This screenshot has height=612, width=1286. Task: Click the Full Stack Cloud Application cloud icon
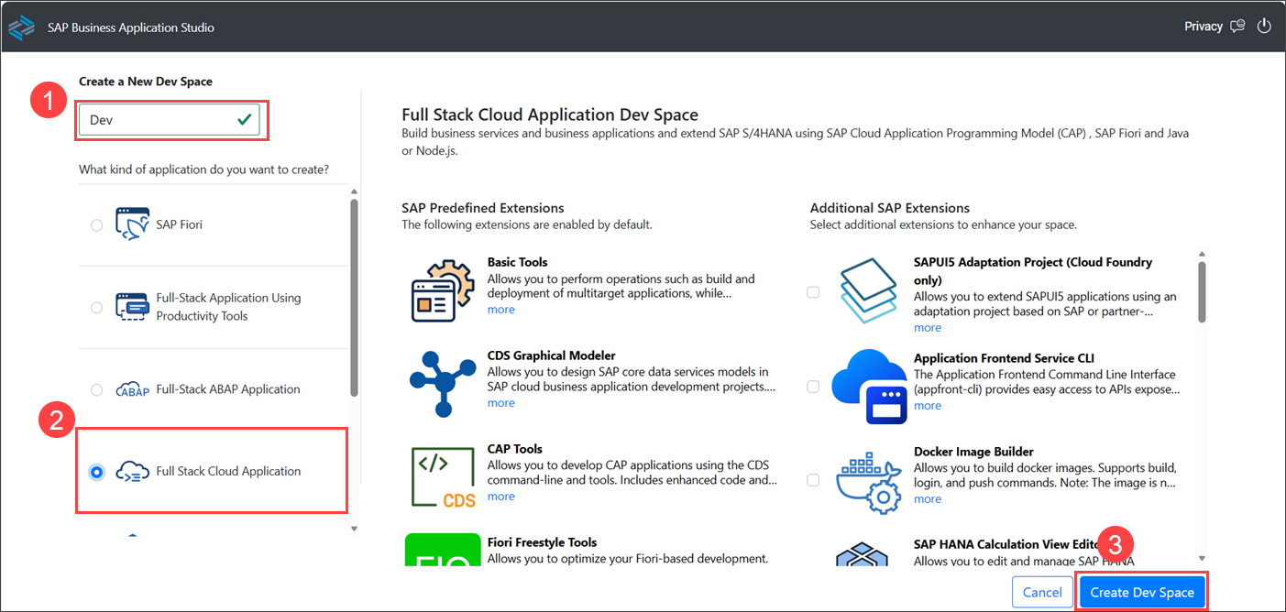coord(133,472)
